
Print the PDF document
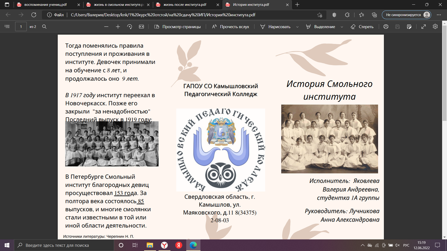pos(386,26)
